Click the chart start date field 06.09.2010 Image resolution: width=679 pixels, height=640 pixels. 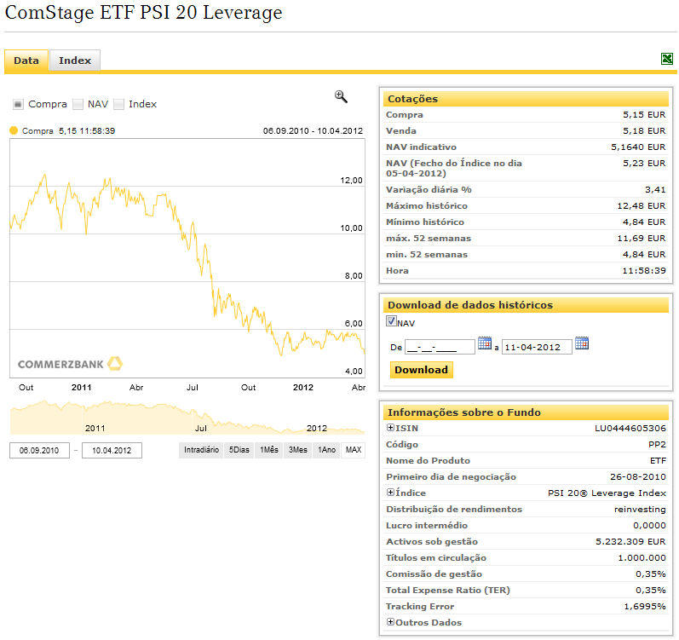39,450
